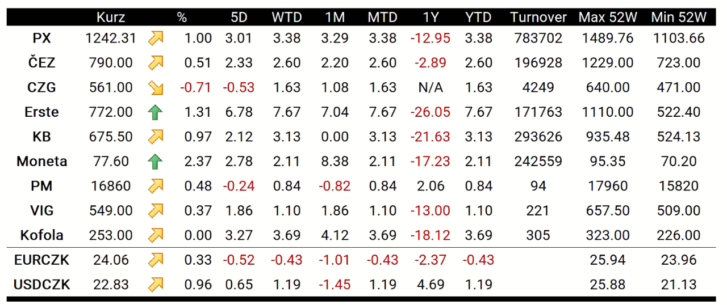Click the Kurz column header
The width and height of the screenshot is (727, 305).
111,18
